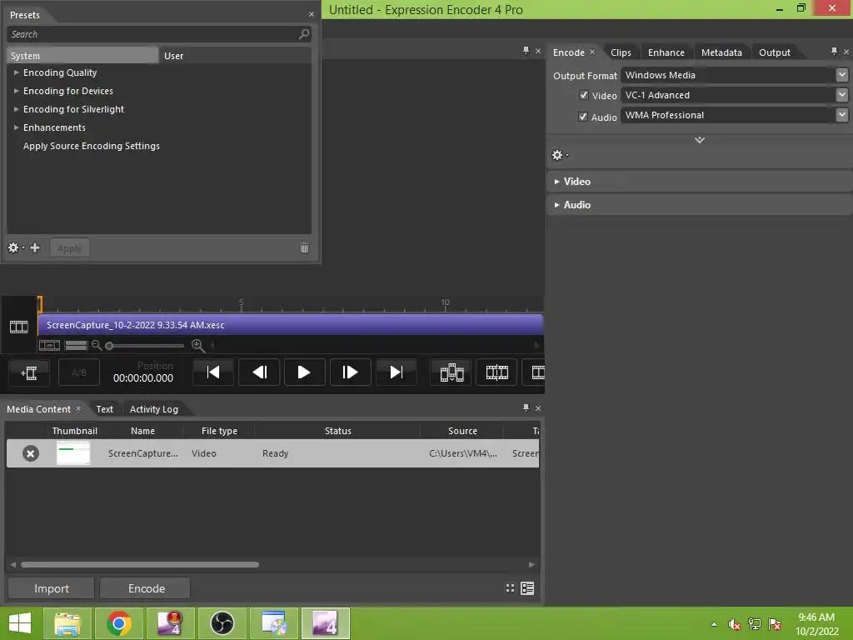Open the Metadata tab
This screenshot has width=853, height=640.
click(x=721, y=52)
